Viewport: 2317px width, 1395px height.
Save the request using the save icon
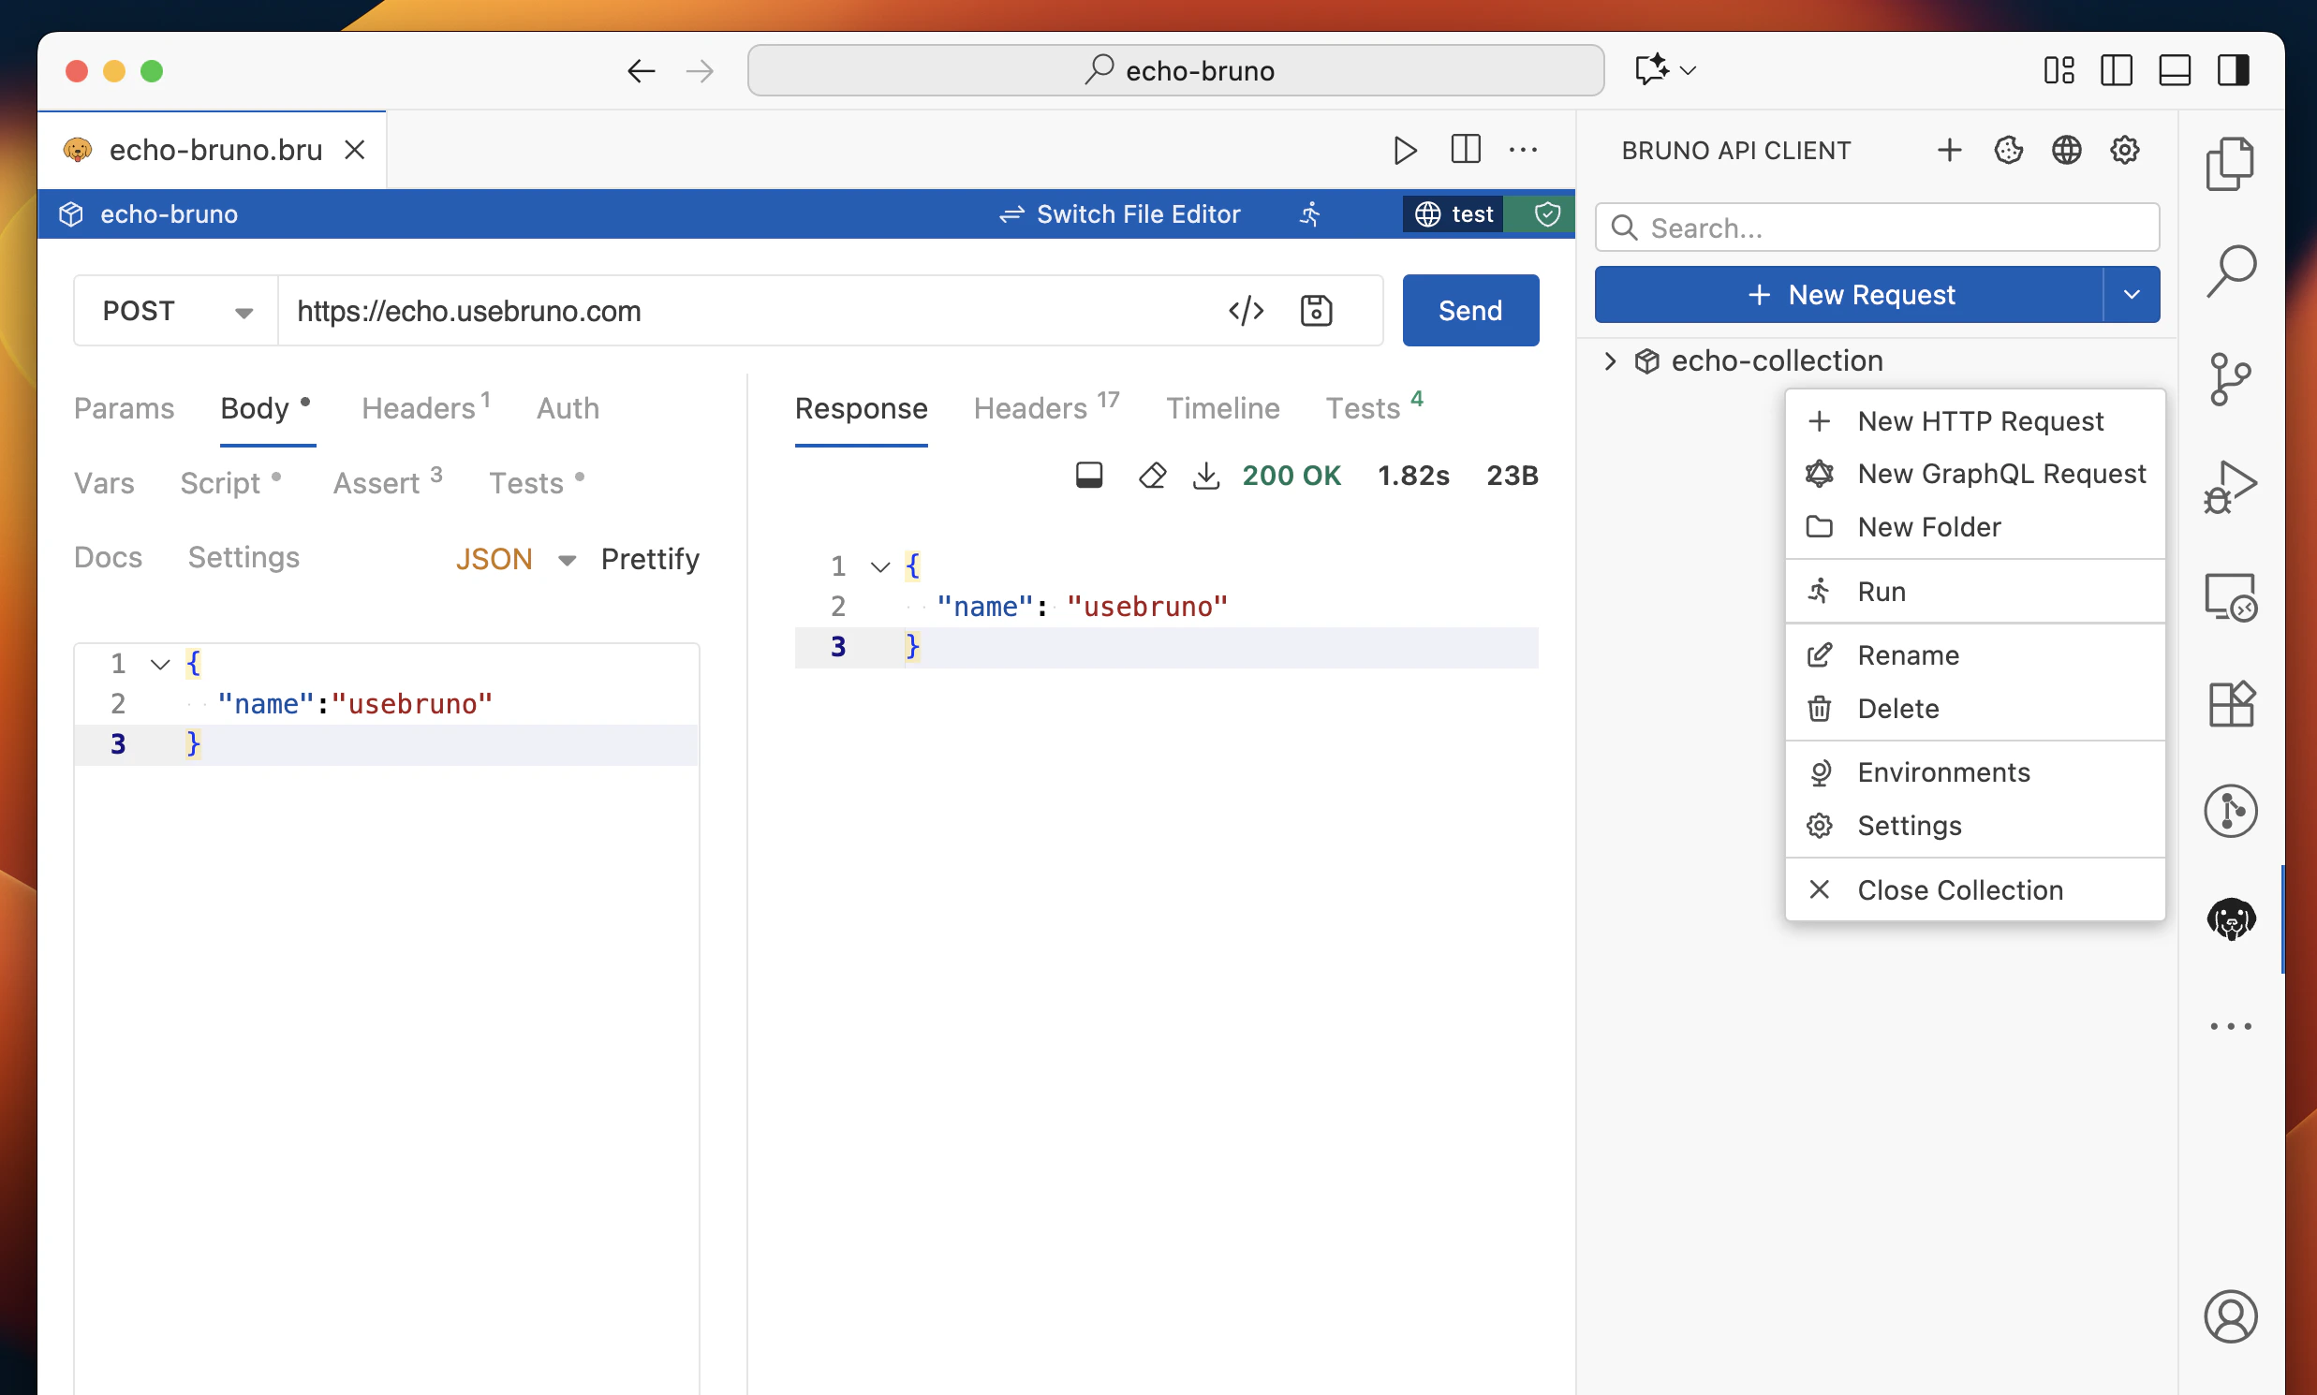[1317, 310]
